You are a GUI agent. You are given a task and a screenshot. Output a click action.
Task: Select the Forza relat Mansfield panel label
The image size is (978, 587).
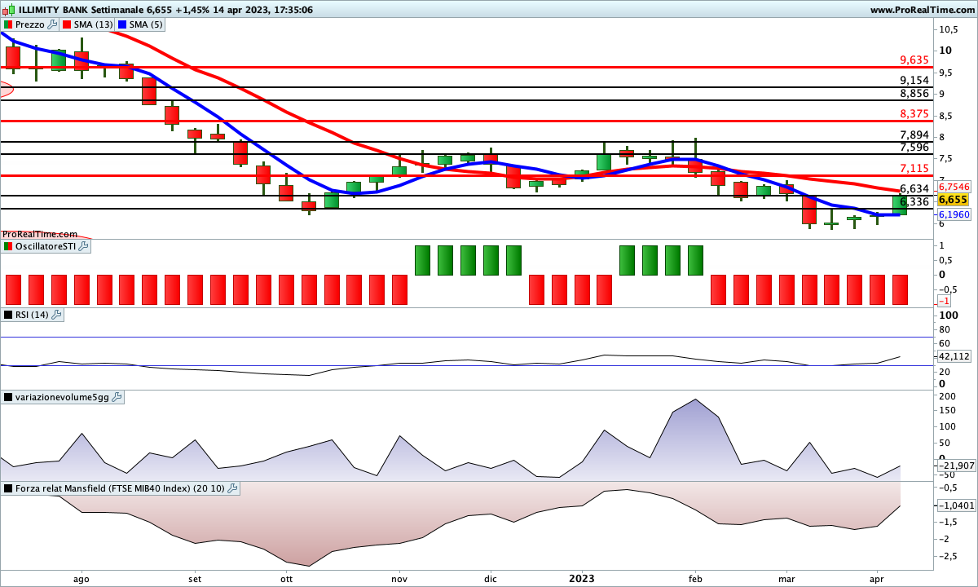click(120, 488)
